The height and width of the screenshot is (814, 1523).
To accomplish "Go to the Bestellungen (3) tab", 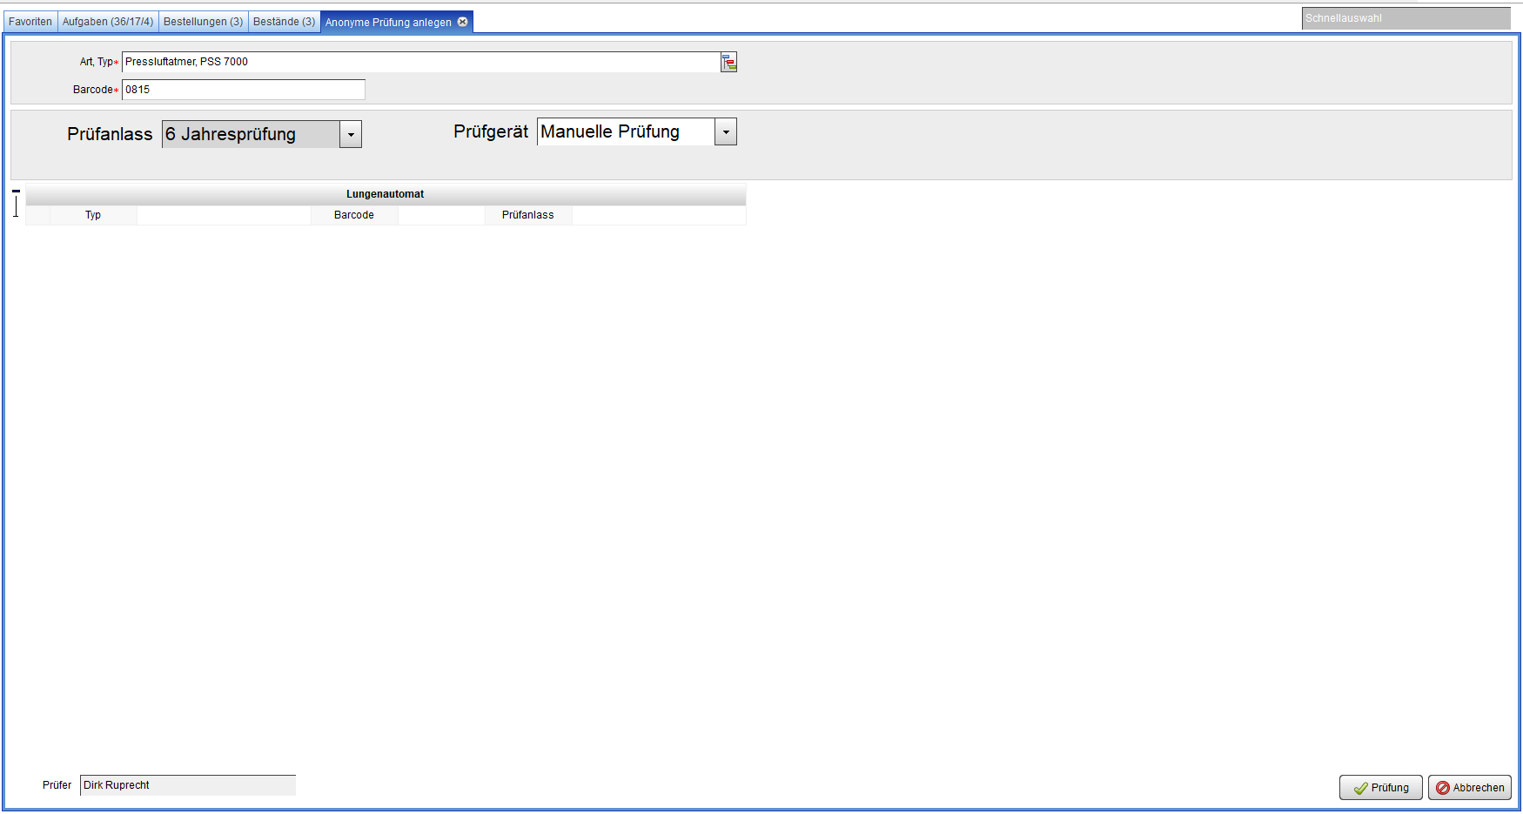I will pos(204,22).
